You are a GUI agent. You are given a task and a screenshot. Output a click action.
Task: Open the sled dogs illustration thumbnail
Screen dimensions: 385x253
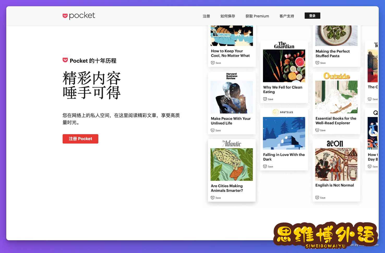point(232,36)
